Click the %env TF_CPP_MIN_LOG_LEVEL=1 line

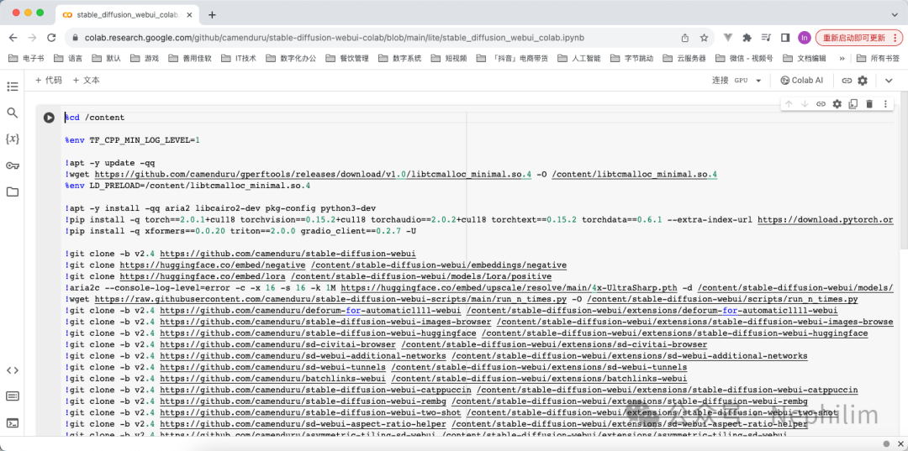(x=133, y=140)
